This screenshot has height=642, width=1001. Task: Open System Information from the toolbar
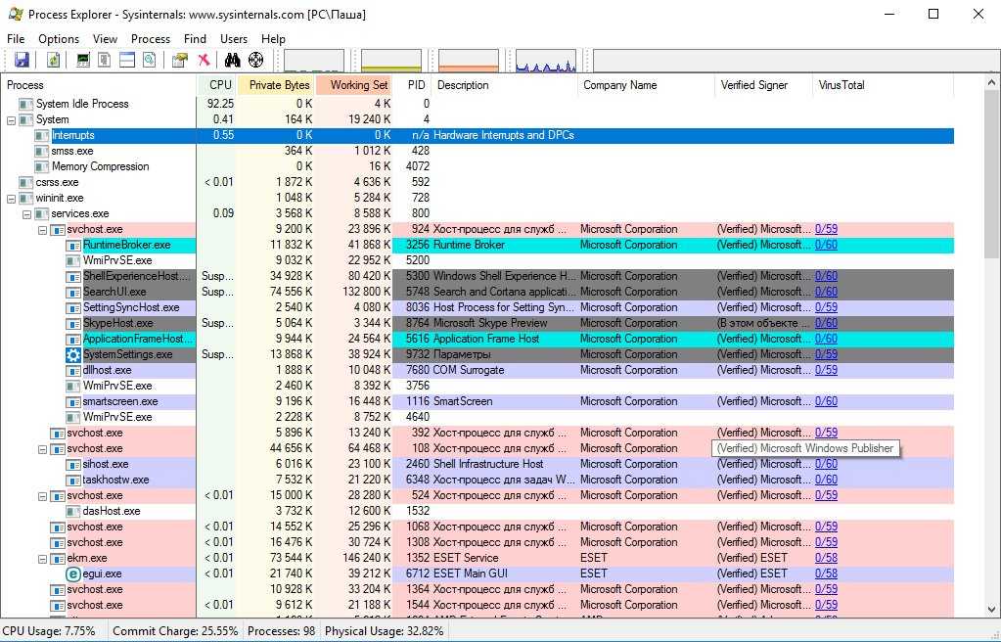click(x=83, y=61)
